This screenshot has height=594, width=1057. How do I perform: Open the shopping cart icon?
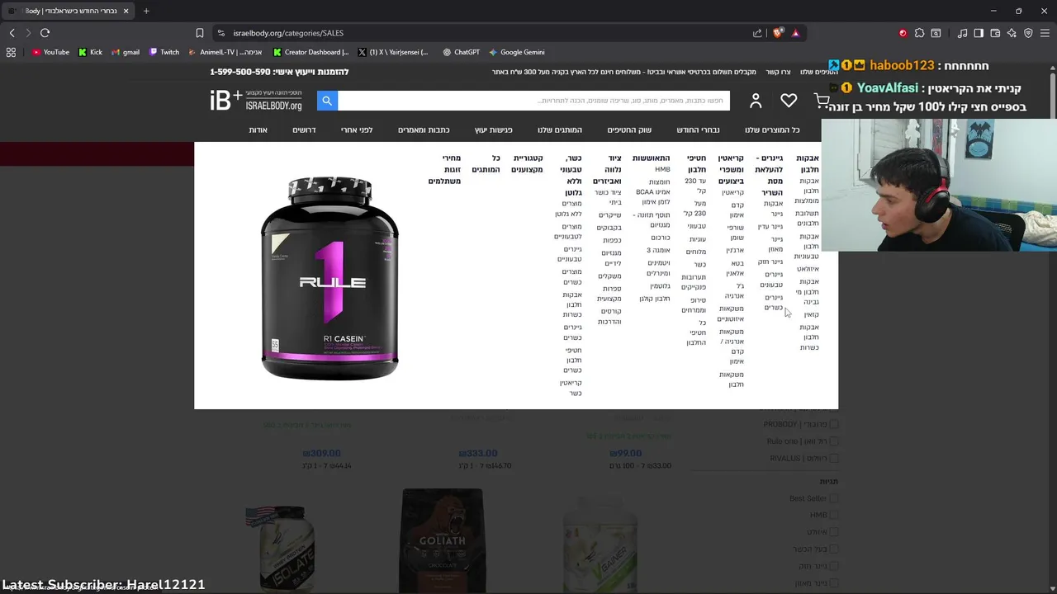821,101
